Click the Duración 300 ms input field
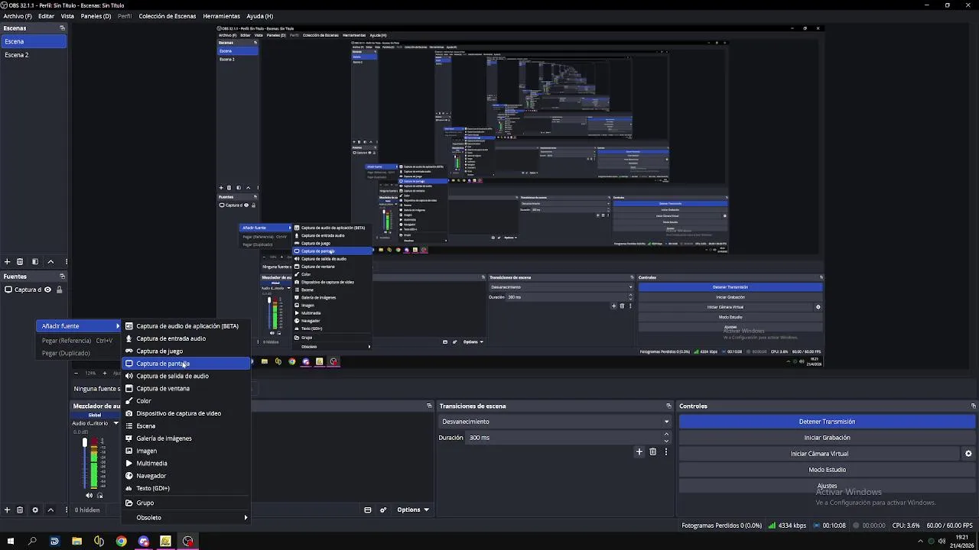 pyautogui.click(x=564, y=438)
